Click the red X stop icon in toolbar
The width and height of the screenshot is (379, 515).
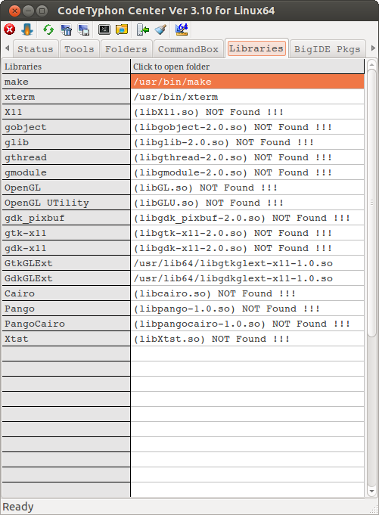[x=10, y=29]
